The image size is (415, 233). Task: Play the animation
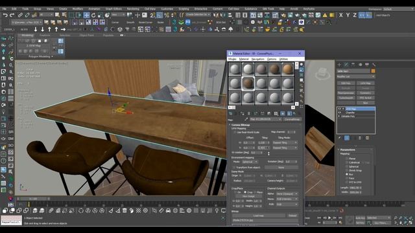(329, 218)
